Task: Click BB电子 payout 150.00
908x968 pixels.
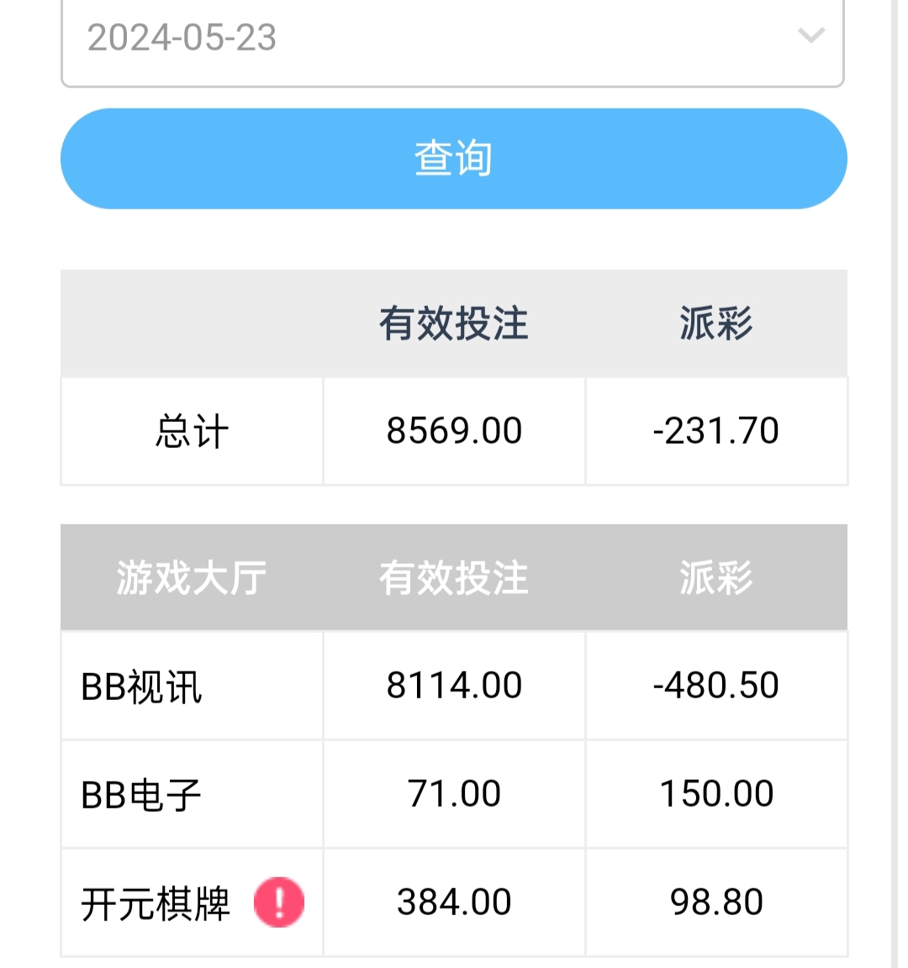Action: 716,793
